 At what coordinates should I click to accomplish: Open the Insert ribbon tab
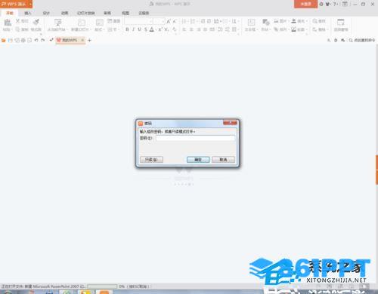[x=28, y=13]
